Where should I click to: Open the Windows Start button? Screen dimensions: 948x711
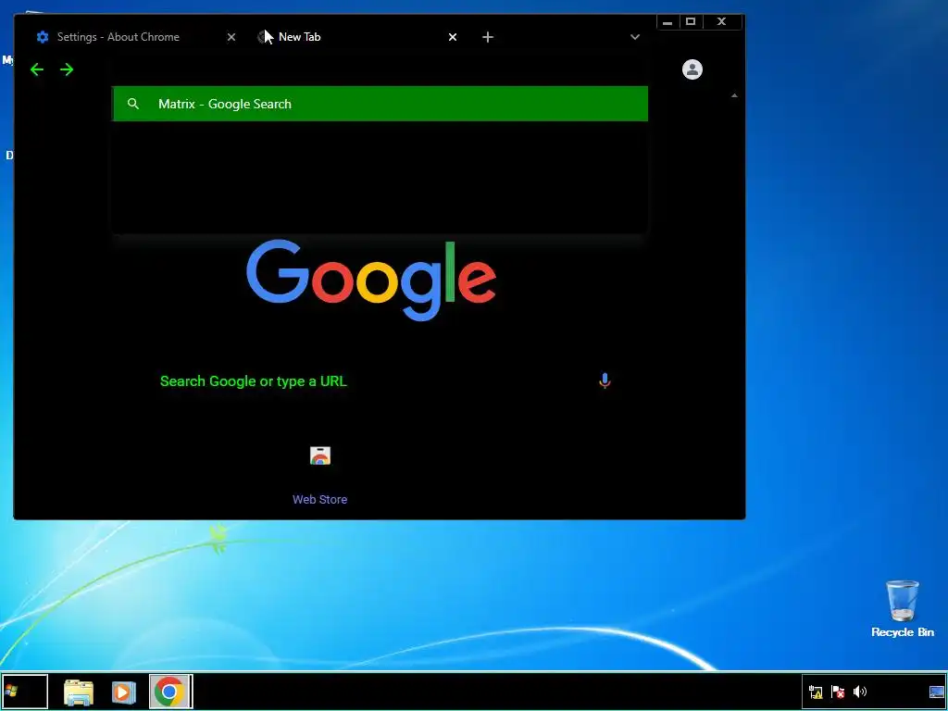[x=24, y=692]
